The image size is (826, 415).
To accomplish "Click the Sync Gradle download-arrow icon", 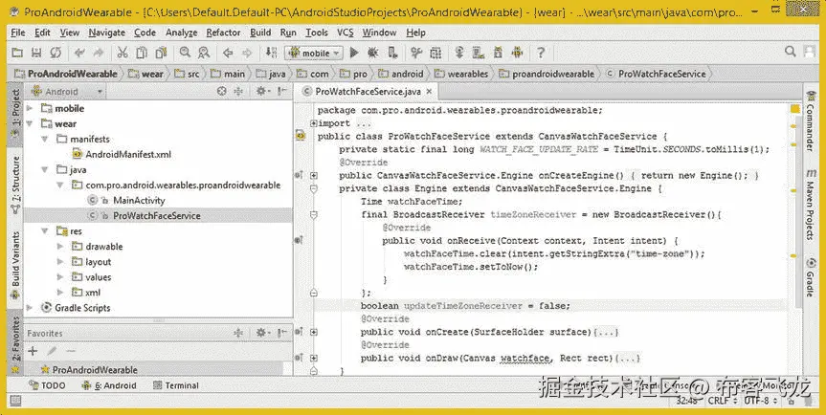I will tap(459, 53).
